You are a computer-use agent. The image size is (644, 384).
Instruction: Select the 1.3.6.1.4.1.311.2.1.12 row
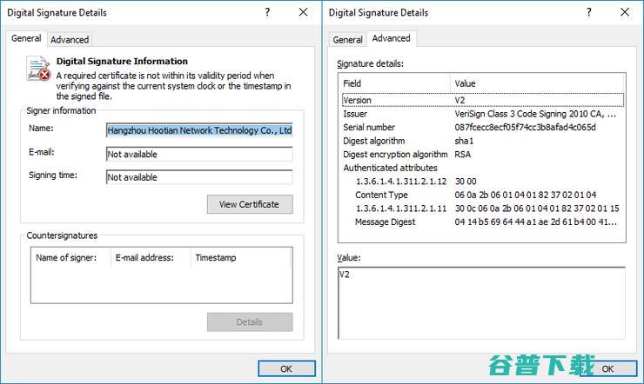point(483,181)
